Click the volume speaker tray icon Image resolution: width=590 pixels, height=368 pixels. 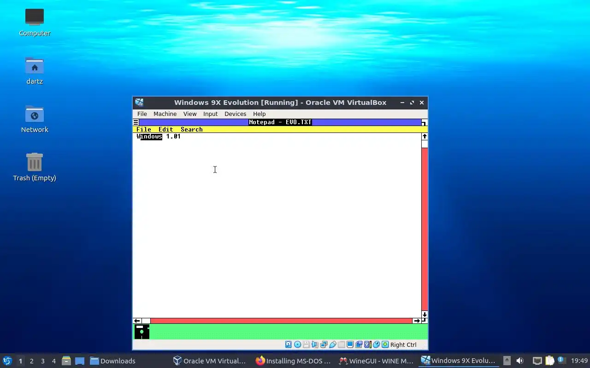point(520,361)
